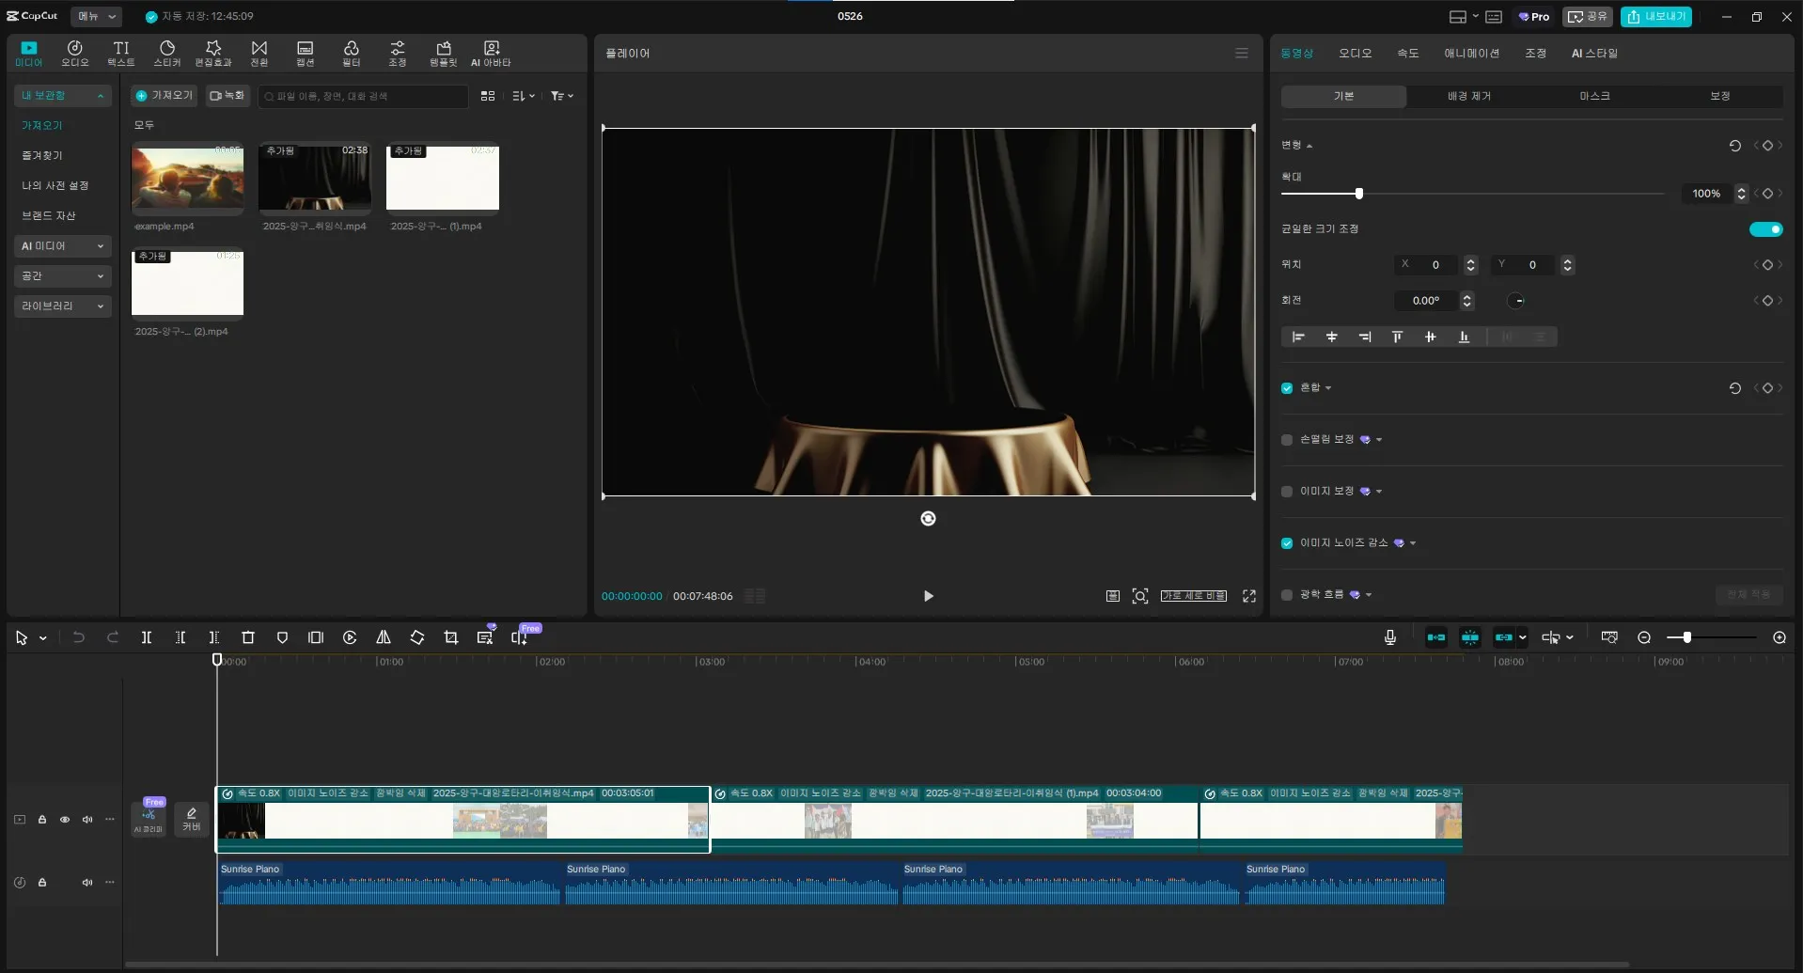The width and height of the screenshot is (1803, 973).
Task: Expand the AI 미디어 sidebar section
Action: coord(62,246)
